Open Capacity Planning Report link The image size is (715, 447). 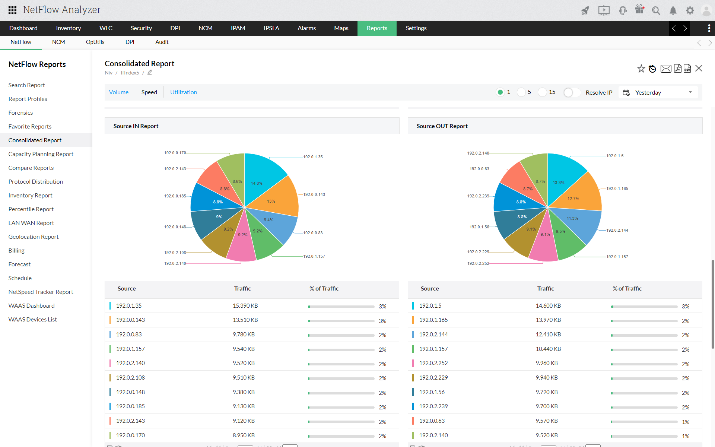pos(41,154)
